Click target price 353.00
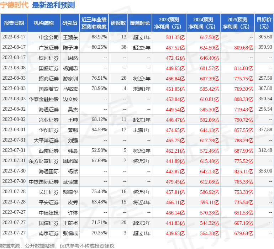The image size is (274, 249). tap(265, 171)
